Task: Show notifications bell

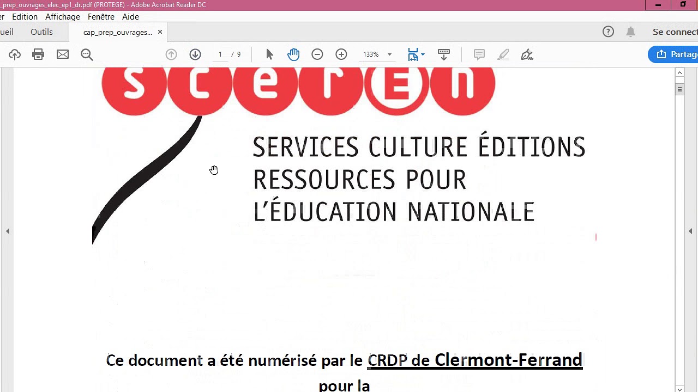Action: point(630,32)
